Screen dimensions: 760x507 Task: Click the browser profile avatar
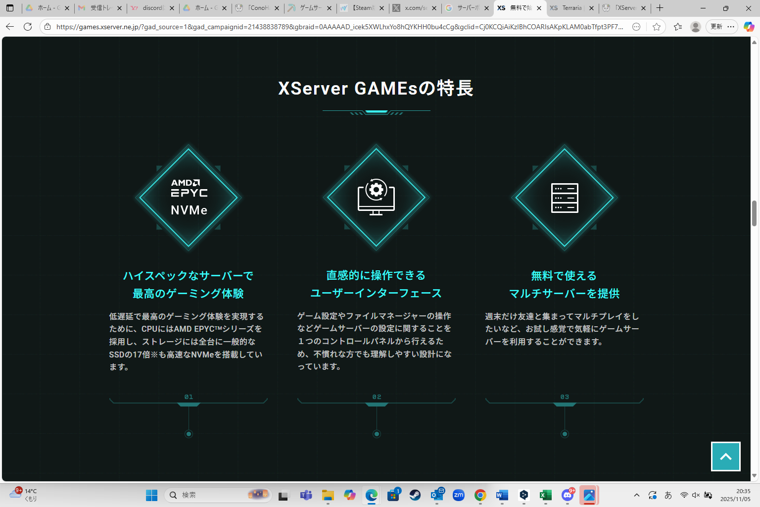[695, 27]
